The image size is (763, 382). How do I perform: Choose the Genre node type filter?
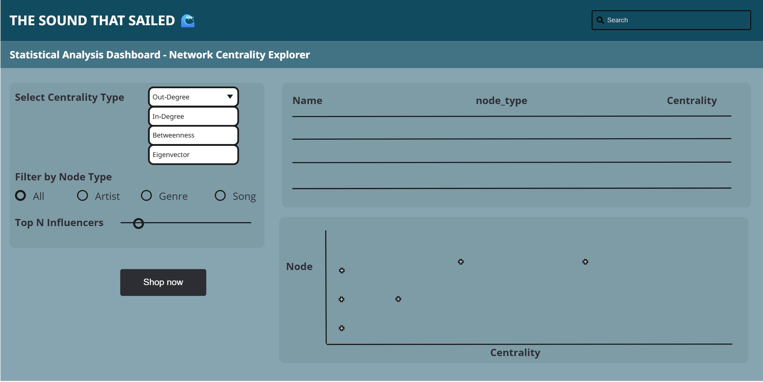pos(146,196)
